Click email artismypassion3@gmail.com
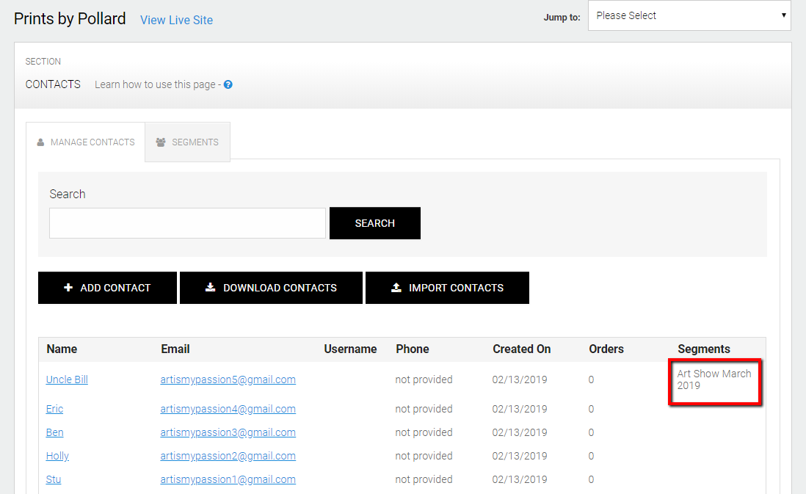 coord(228,432)
